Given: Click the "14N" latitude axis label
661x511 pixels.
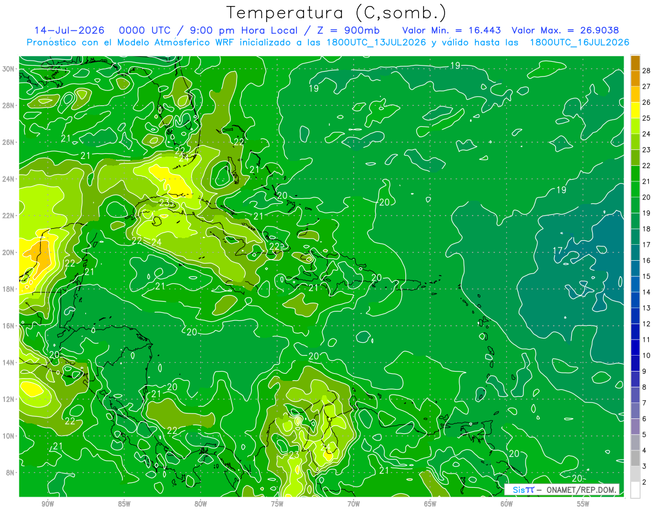Looking at the screenshot, I should [x=9, y=363].
